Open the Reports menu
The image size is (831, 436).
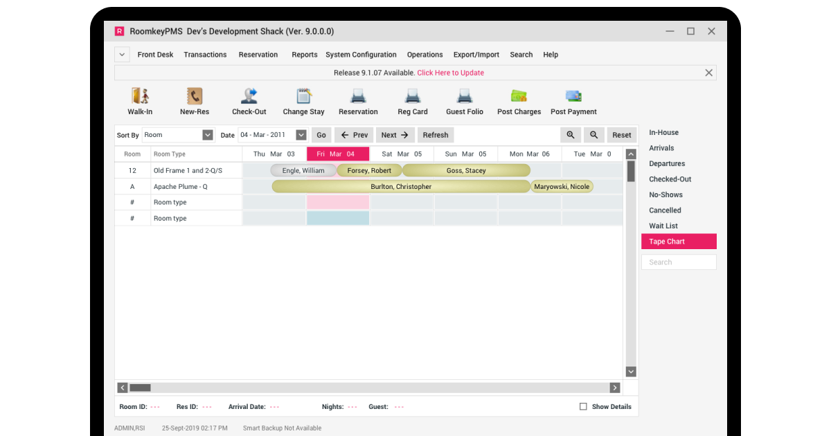click(305, 55)
